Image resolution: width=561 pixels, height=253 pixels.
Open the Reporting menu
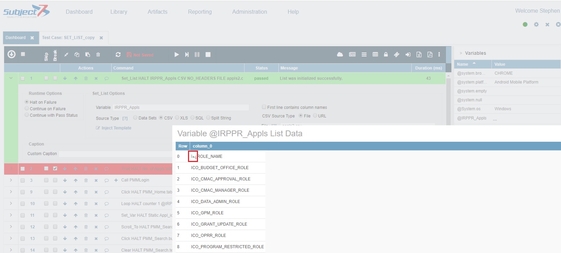pos(200,12)
